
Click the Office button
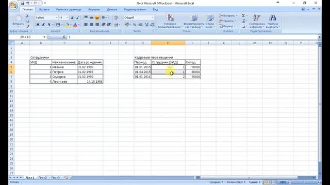(13, 5)
